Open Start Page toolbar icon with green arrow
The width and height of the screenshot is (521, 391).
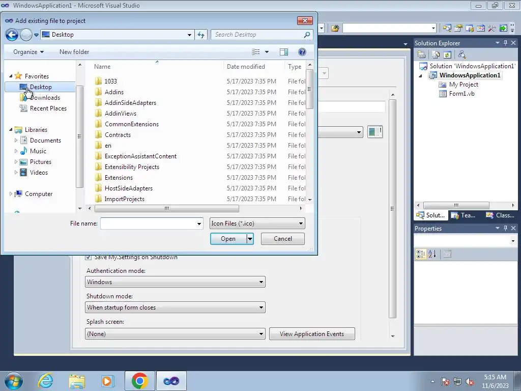coord(503,29)
